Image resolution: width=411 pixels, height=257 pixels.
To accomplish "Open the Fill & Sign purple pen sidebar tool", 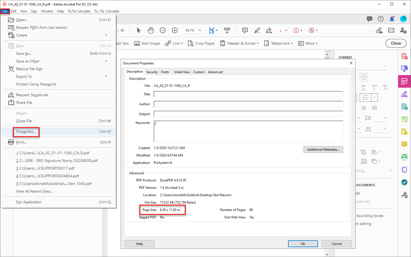I will point(404,94).
